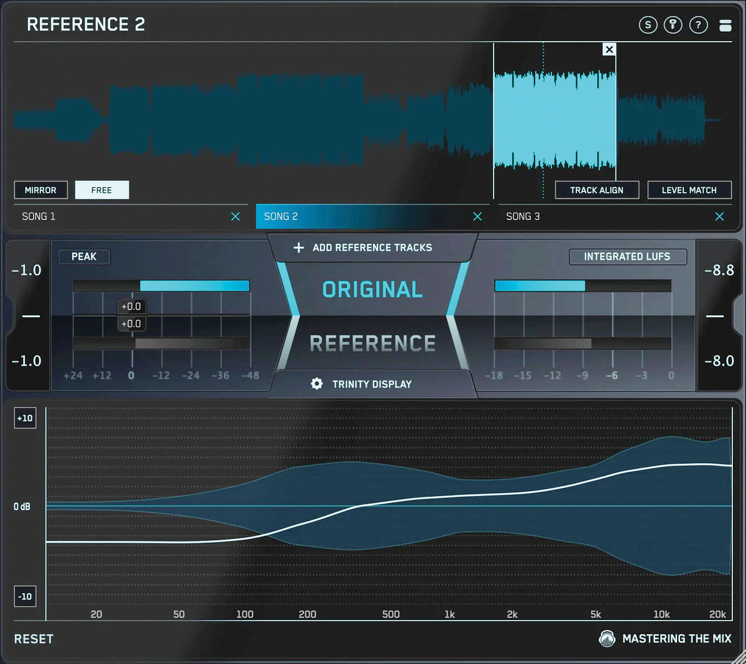Image resolution: width=746 pixels, height=664 pixels.
Task: Select the Song 1 tab
Action: pos(118,216)
